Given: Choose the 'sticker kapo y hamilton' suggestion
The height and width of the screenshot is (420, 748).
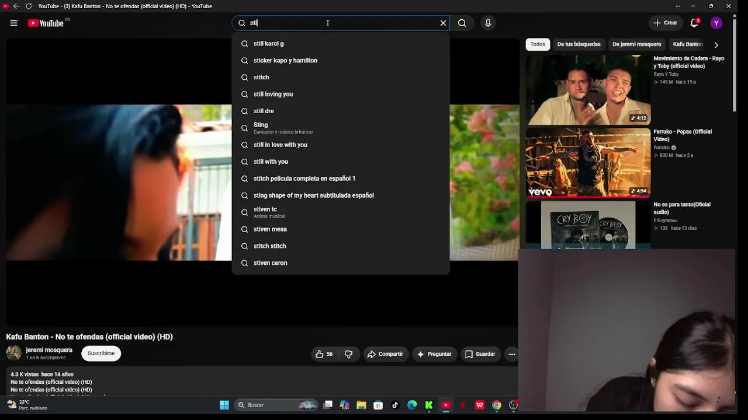Looking at the screenshot, I should pos(341,61).
